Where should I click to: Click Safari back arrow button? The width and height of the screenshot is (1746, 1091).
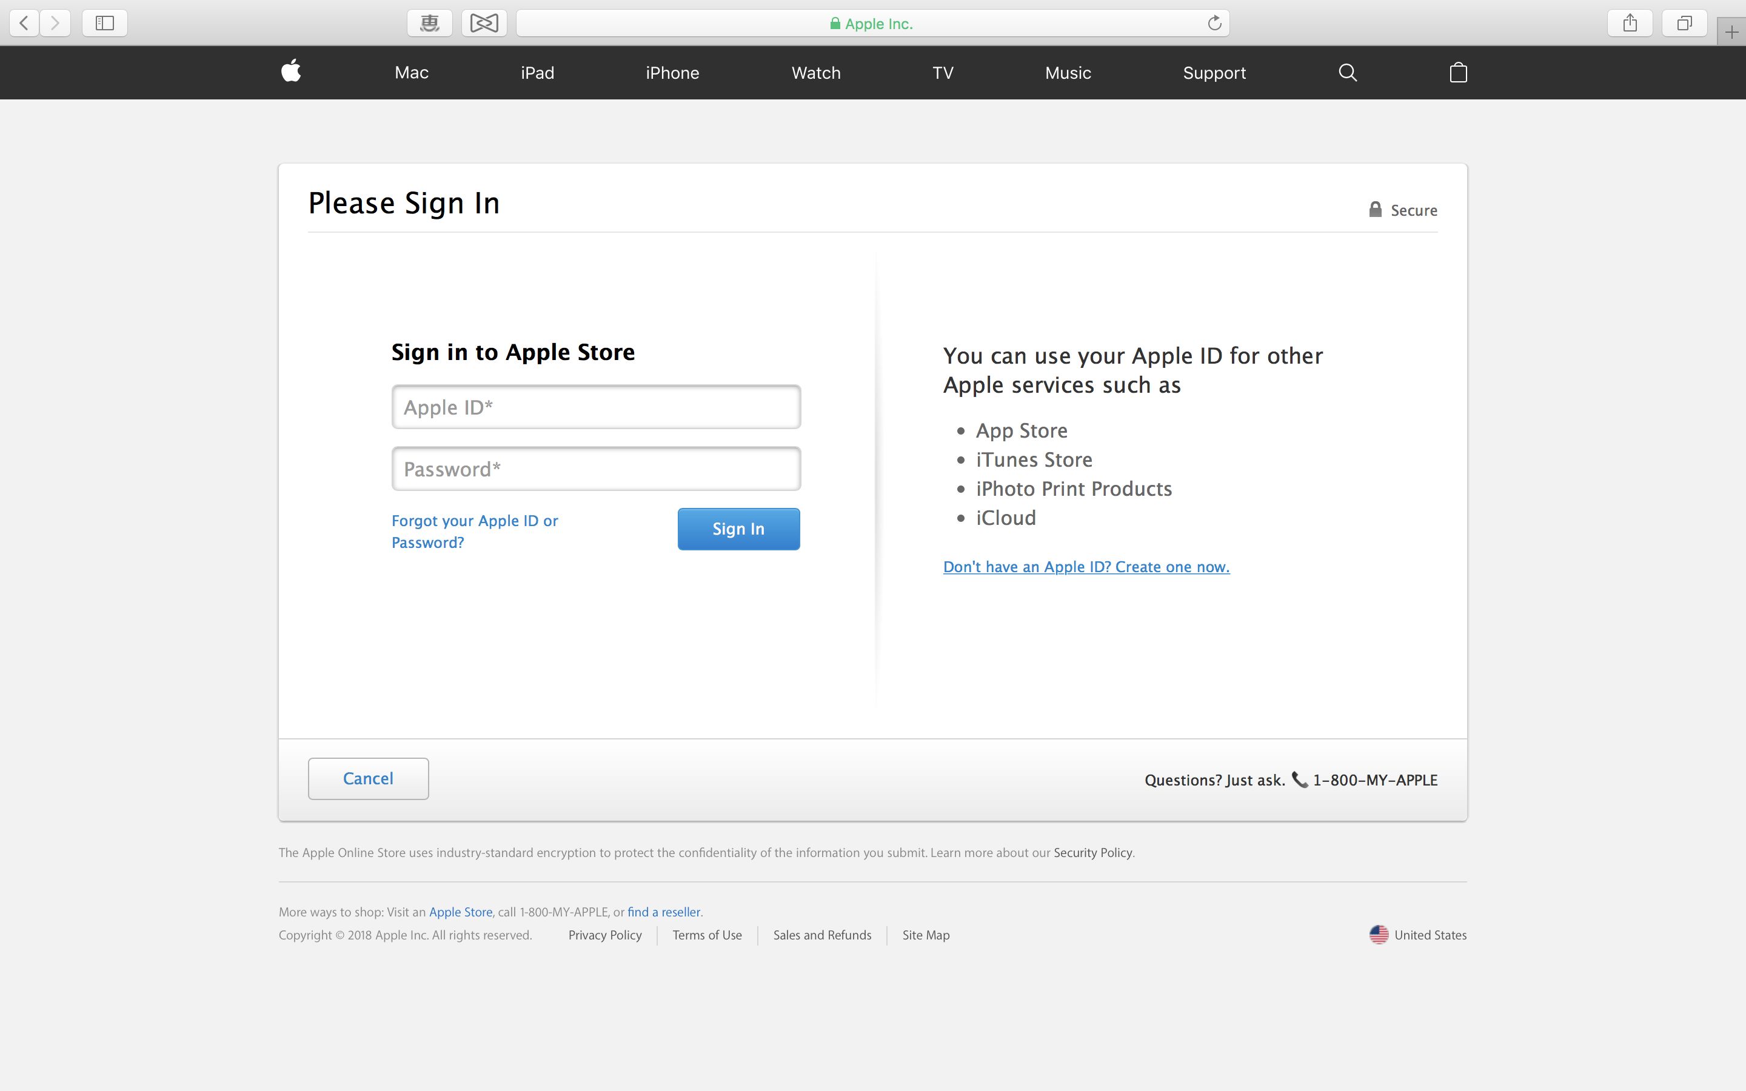coord(24,23)
